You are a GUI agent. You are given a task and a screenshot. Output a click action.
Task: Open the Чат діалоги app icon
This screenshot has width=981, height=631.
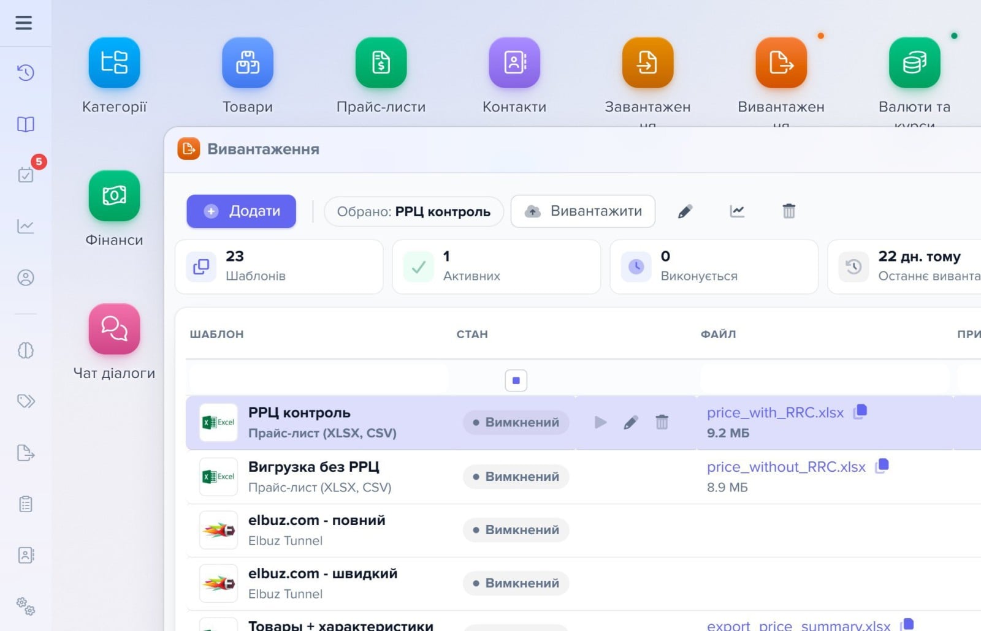point(114,329)
